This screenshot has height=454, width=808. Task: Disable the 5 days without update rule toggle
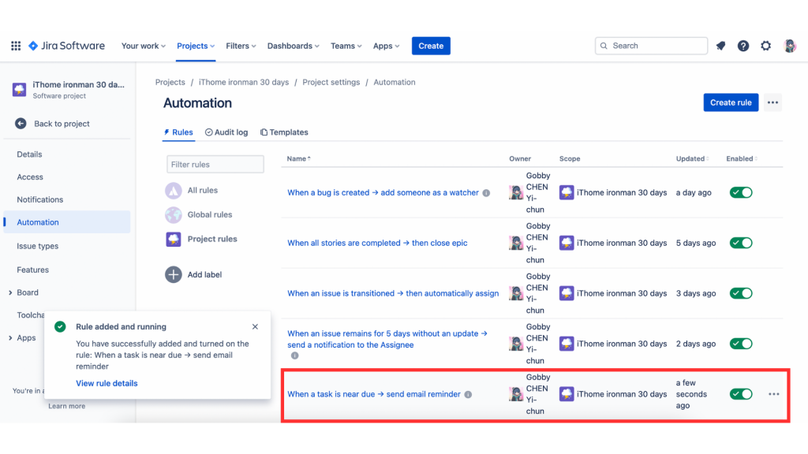click(741, 344)
